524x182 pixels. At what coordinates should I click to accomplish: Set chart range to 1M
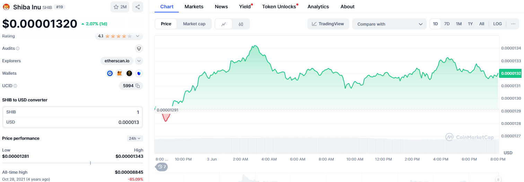[459, 24]
